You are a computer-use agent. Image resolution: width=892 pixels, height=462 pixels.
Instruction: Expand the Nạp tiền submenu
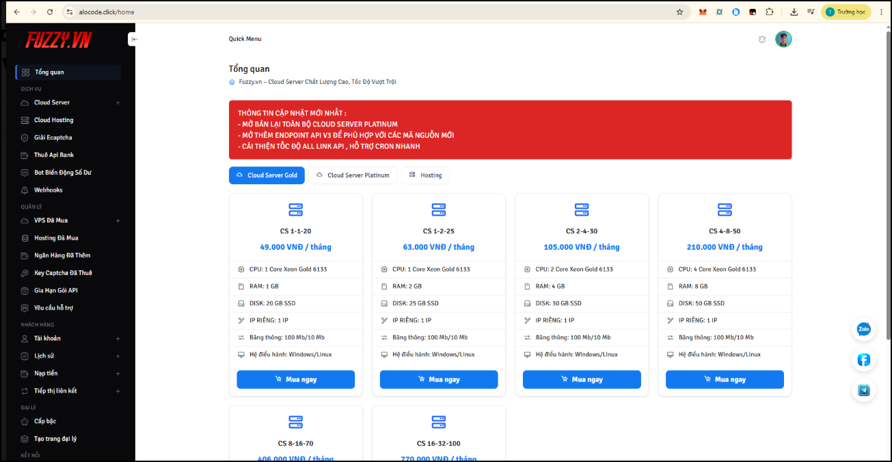pyautogui.click(x=118, y=374)
